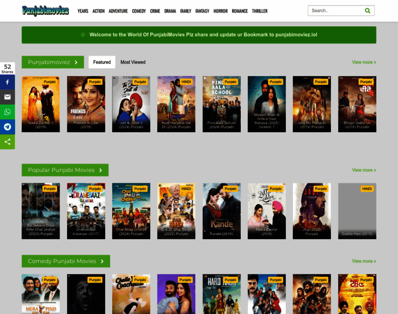Click View more for Punjabimoviez section
This screenshot has width=398, height=314.
click(364, 62)
